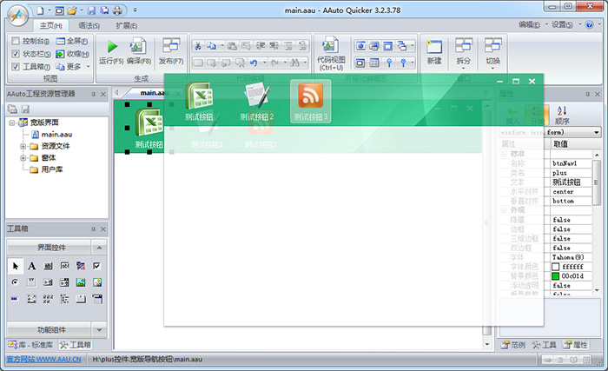Image resolution: width=608 pixels, height=371 pixels.
Task: Uncheck the 工具箱 (toolbox) checkbox
Action: (x=17, y=66)
